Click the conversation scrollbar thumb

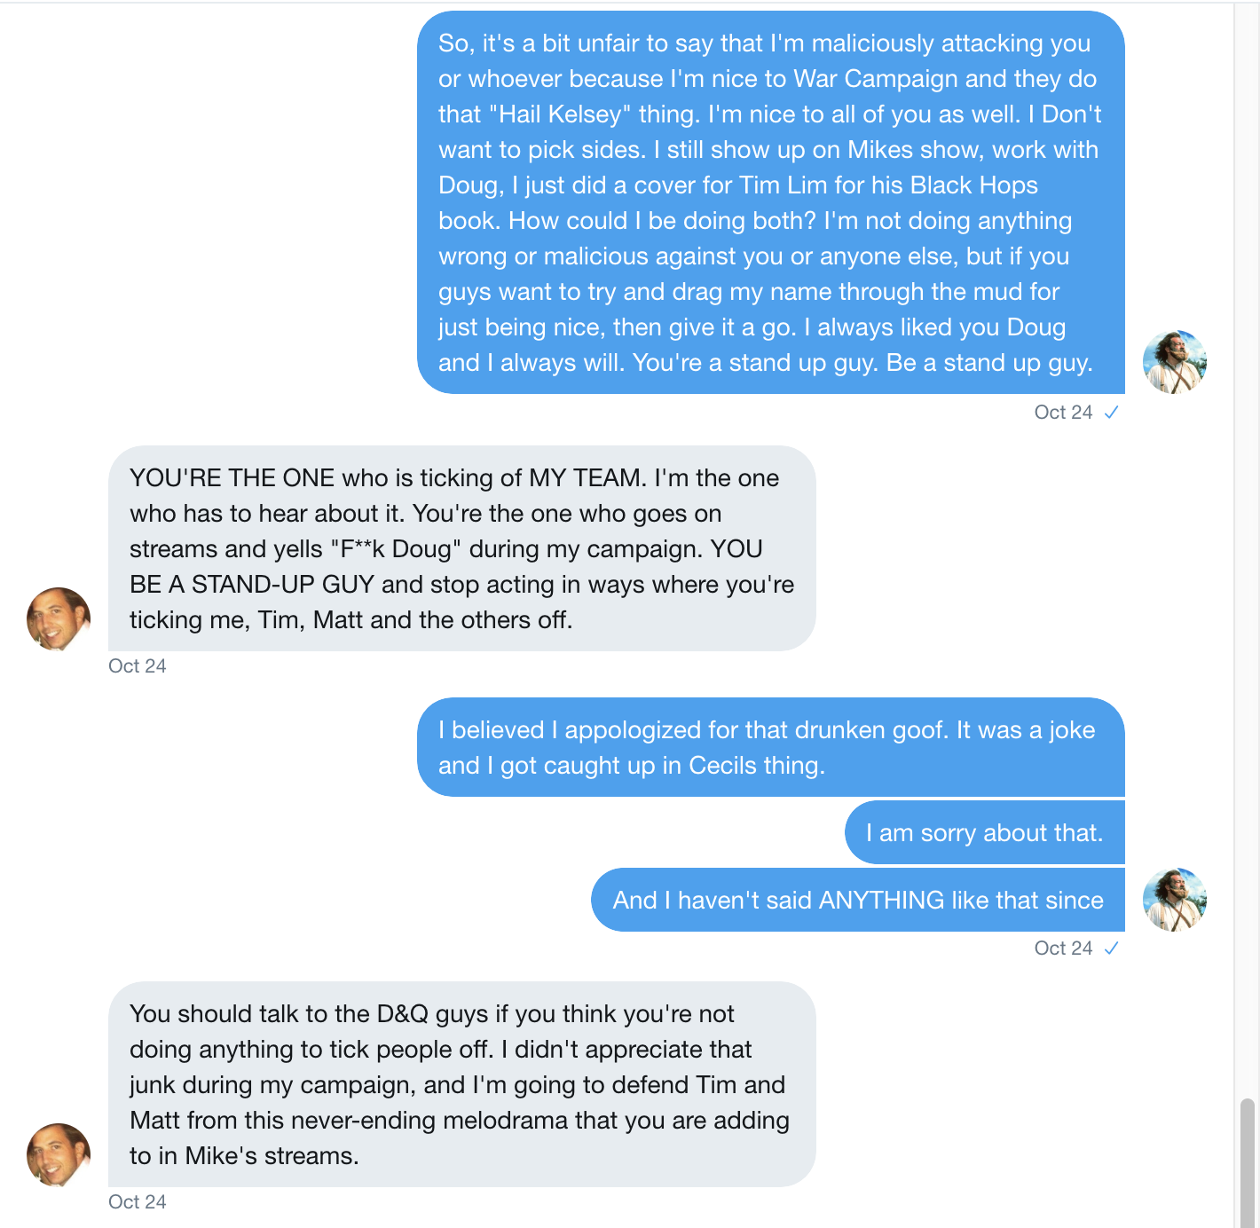pyautogui.click(x=1247, y=1163)
